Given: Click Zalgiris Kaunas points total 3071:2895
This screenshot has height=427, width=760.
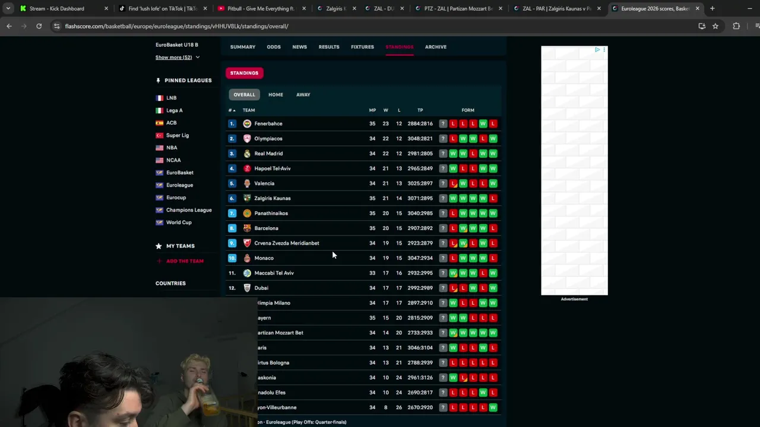Looking at the screenshot, I should coord(420,198).
